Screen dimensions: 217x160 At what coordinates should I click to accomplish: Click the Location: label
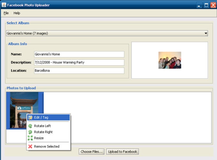(x=19, y=71)
